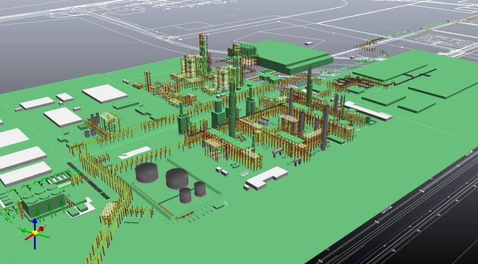Click the red X-axis arrow of the gizmo

[x=41, y=229]
